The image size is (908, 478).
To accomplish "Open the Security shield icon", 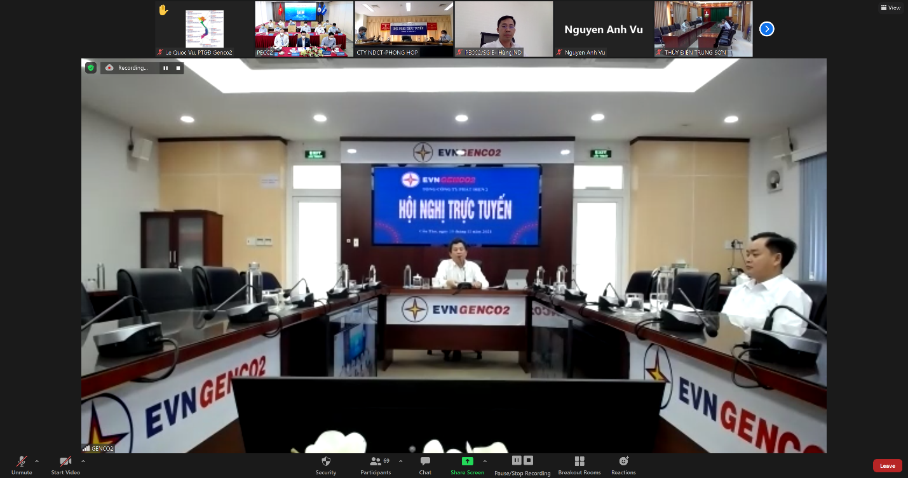I will (x=326, y=461).
